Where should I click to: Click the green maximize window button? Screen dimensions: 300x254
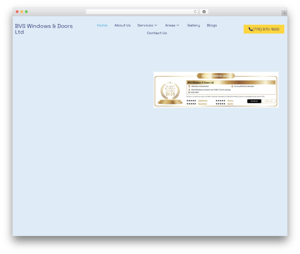tap(26, 11)
